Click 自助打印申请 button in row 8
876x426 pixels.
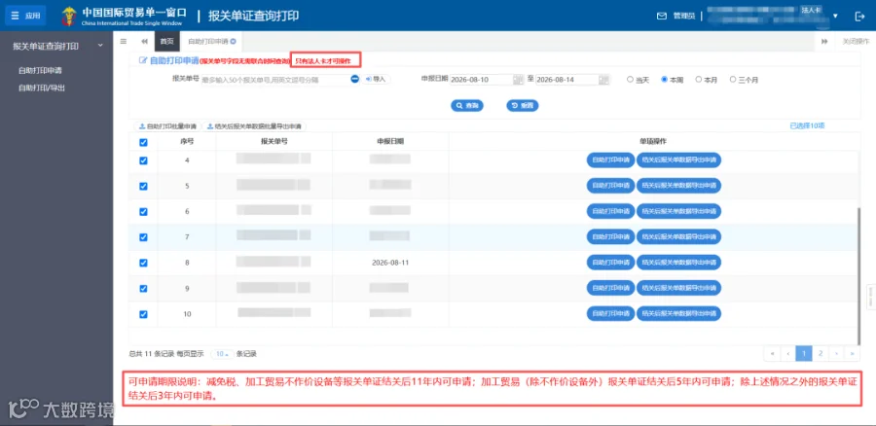(x=610, y=263)
